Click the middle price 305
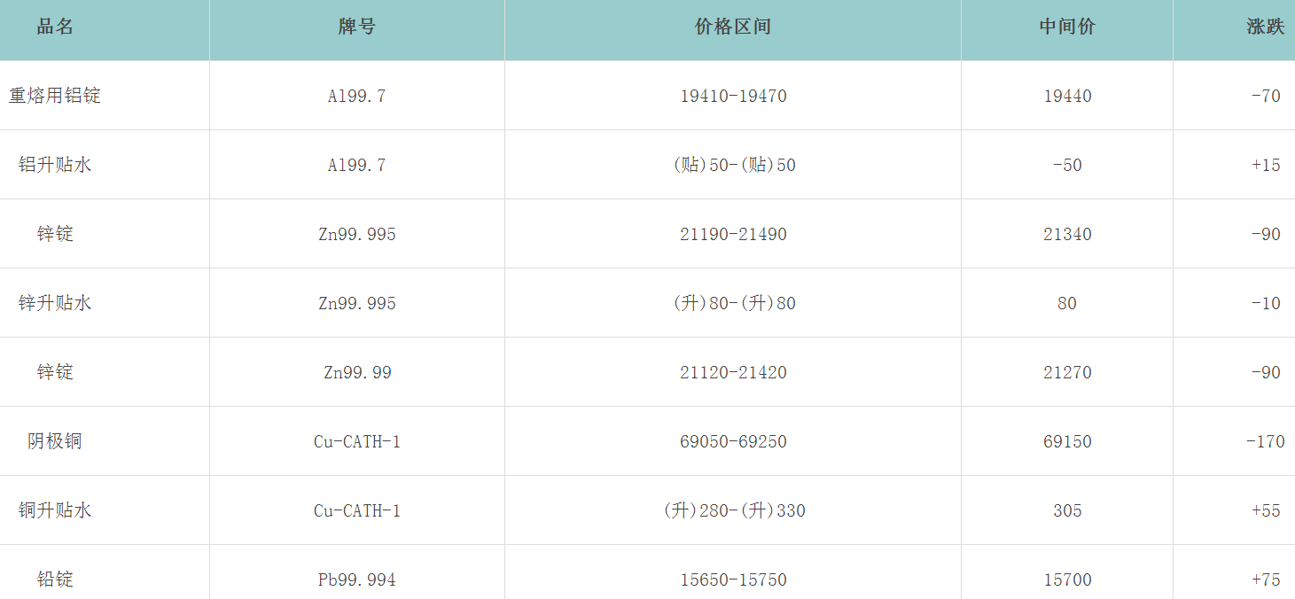Viewport: 1295px width, 599px height. point(1067,510)
